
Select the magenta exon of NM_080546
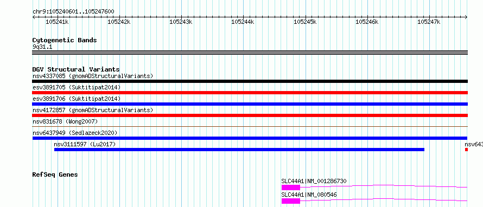(290, 201)
